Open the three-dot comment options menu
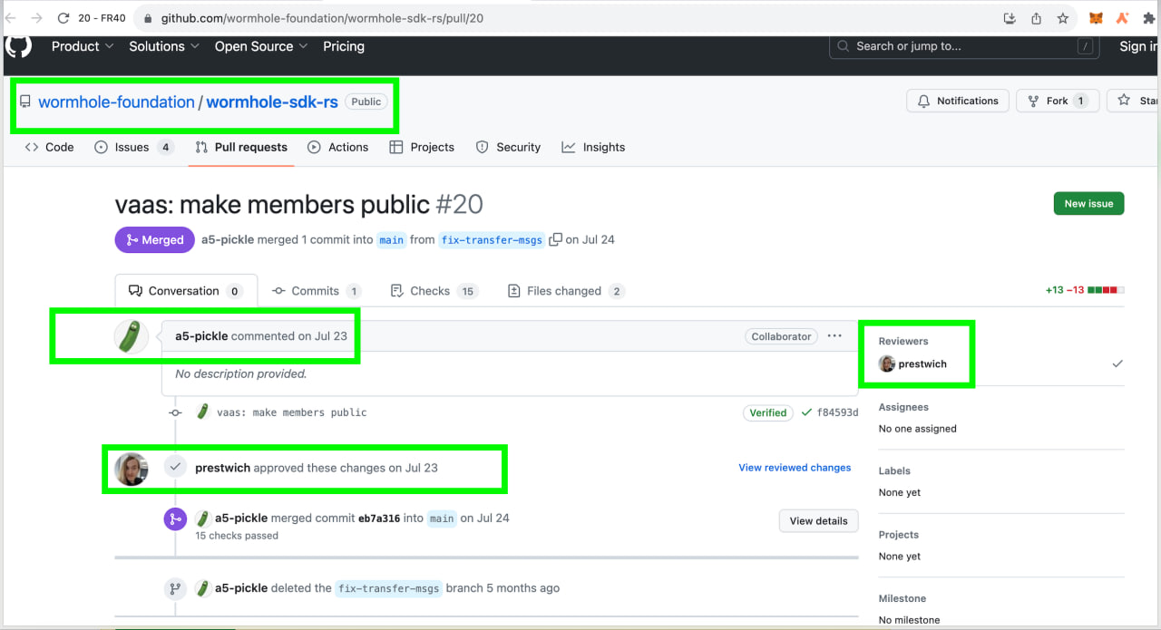 834,336
